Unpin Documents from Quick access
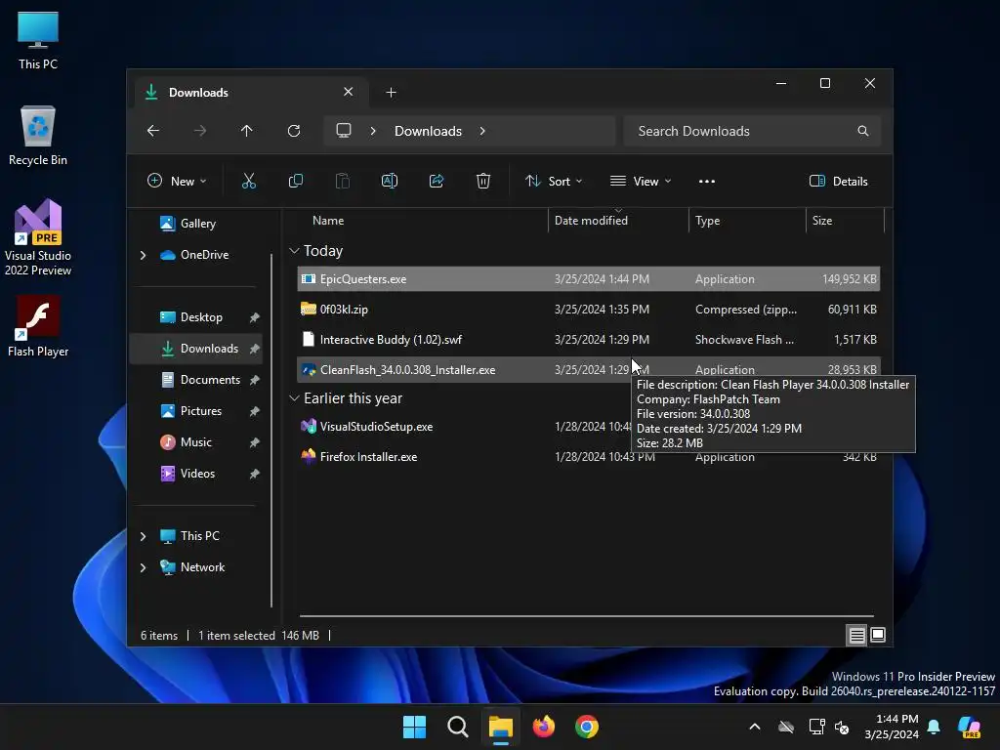Screen dimensions: 1000x750 pos(255,380)
